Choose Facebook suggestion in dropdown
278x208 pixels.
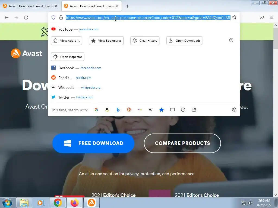click(x=144, y=68)
